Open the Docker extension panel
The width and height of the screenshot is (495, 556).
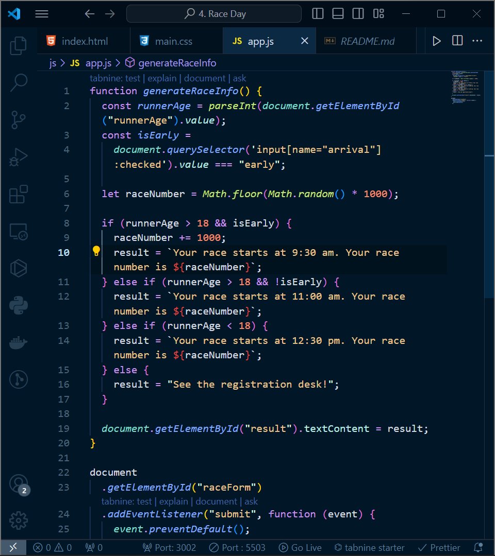(19, 341)
